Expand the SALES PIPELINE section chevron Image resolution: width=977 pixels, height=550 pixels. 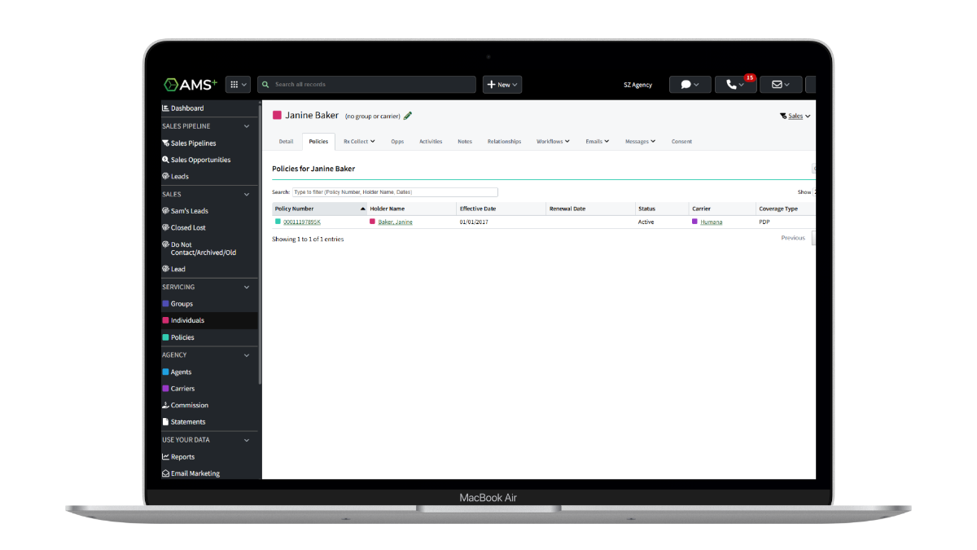click(x=247, y=126)
